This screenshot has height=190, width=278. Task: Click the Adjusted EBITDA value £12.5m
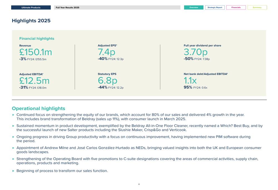click(x=34, y=81)
